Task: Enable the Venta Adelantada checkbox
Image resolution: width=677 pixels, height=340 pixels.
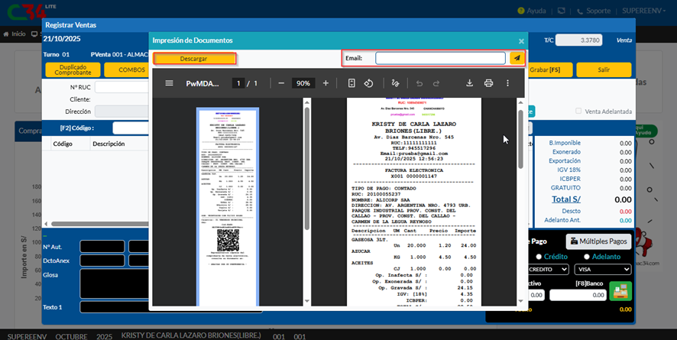Action: (578, 112)
